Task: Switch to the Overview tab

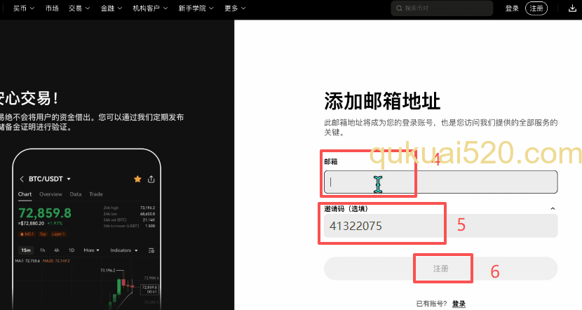Action: tap(51, 194)
